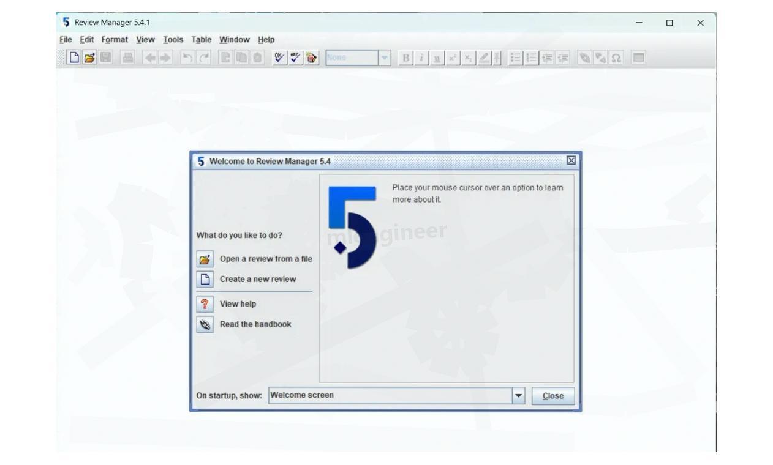
Task: Click the folder icon beside Open a review
Action: pyautogui.click(x=205, y=258)
